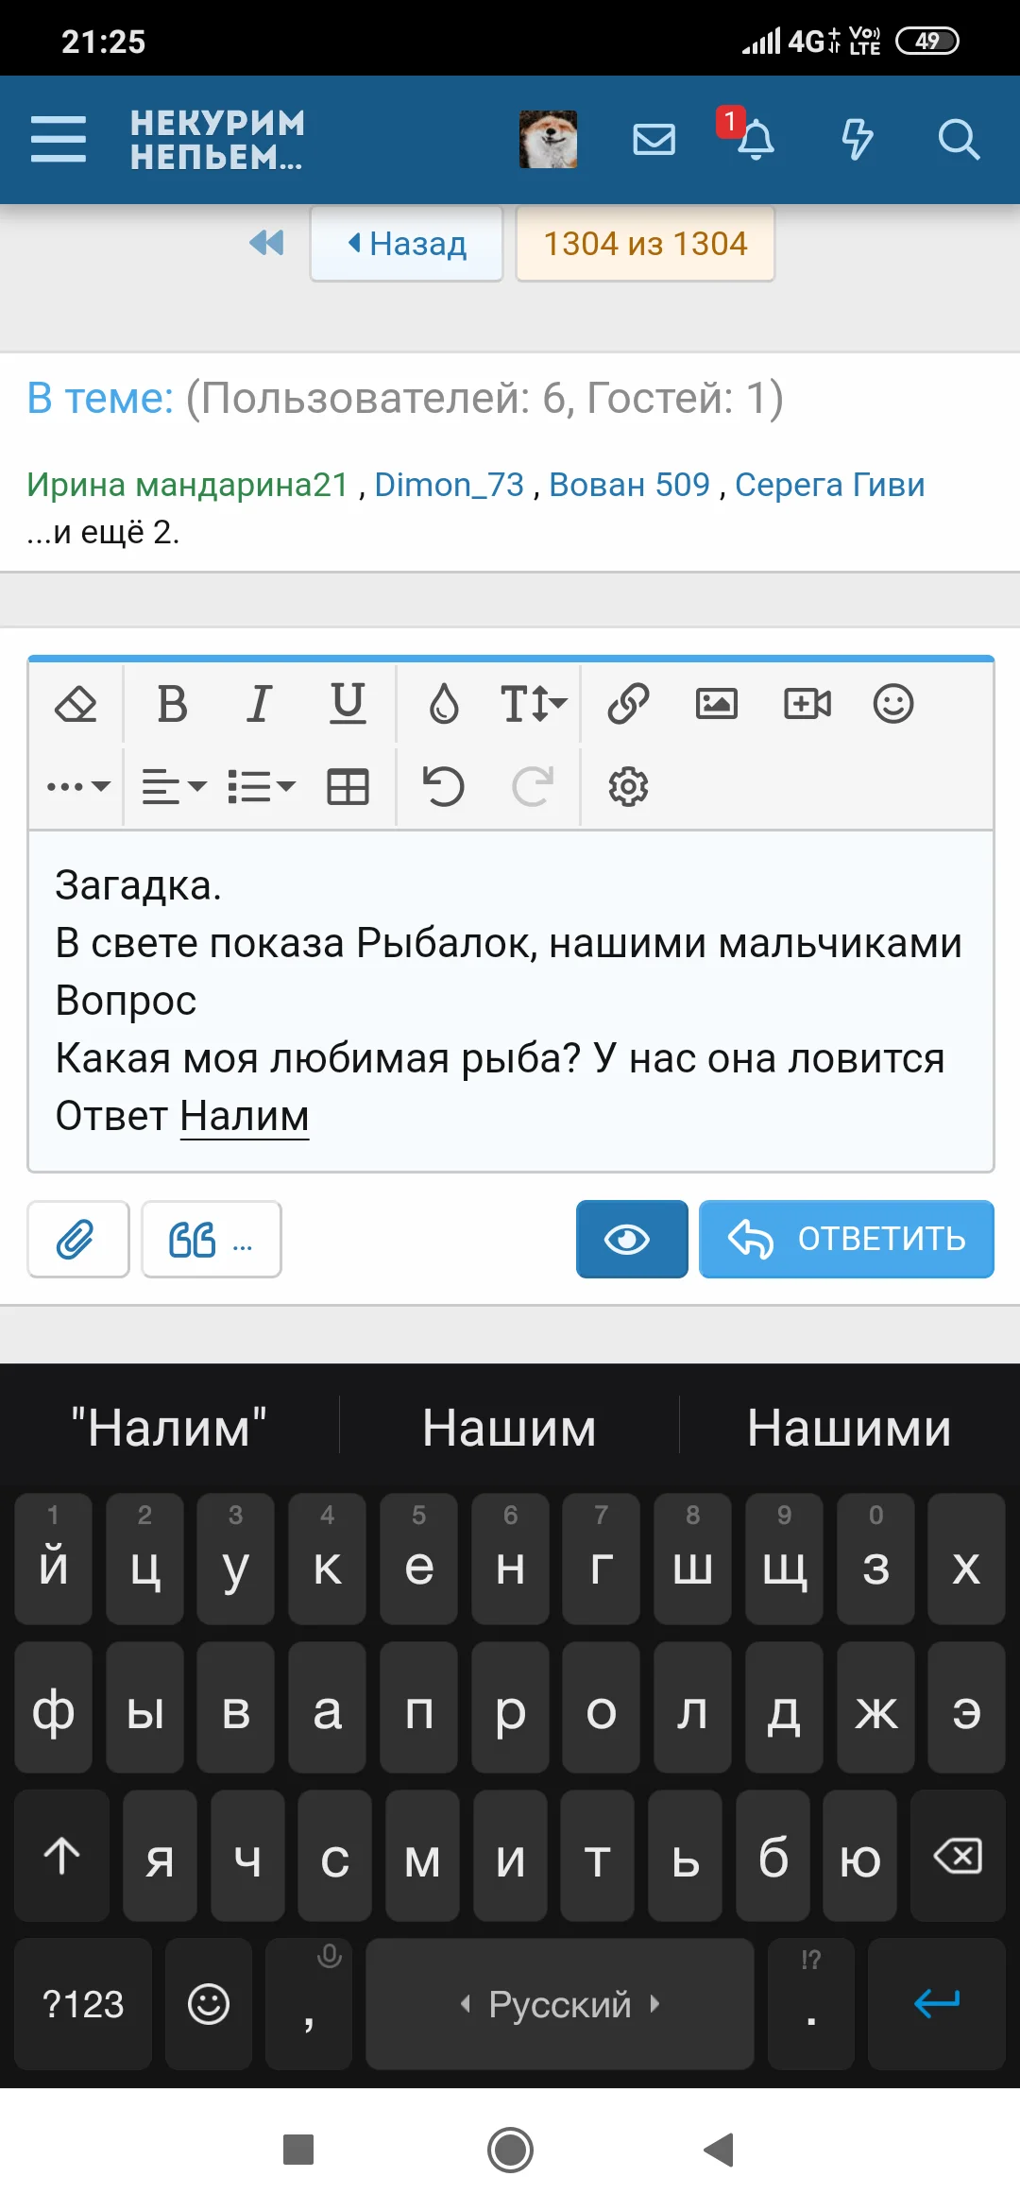Open text alignment dropdown

pos(174,786)
